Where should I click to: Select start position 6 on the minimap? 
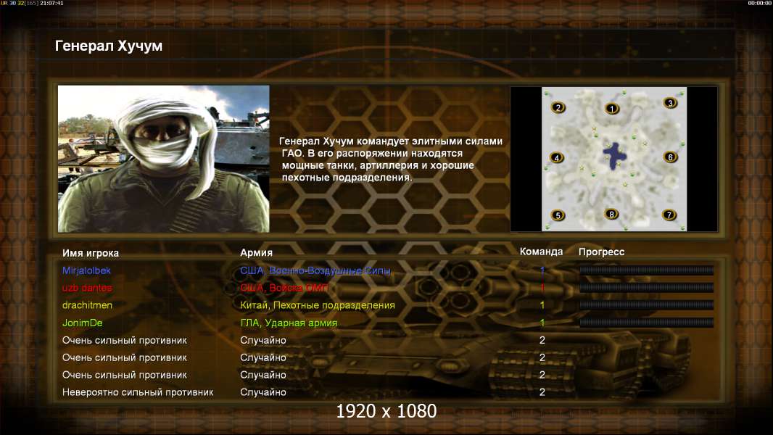tap(671, 157)
